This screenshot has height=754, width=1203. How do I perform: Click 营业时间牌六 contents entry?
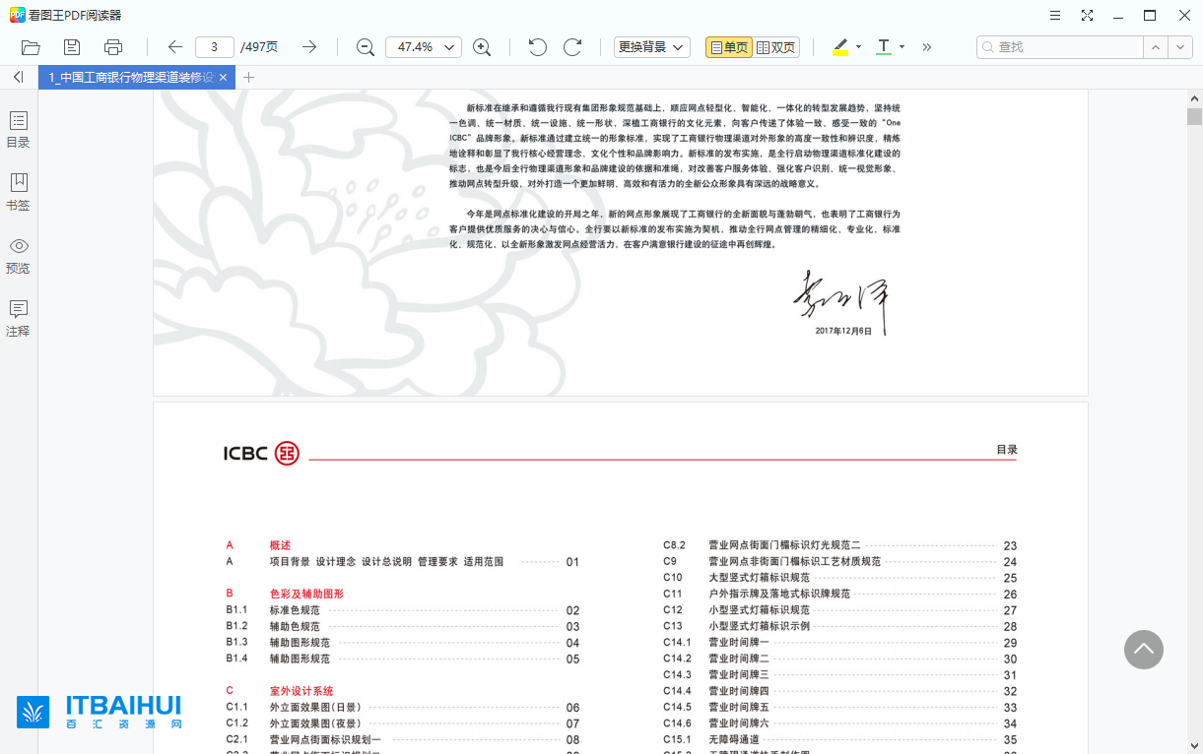(738, 723)
